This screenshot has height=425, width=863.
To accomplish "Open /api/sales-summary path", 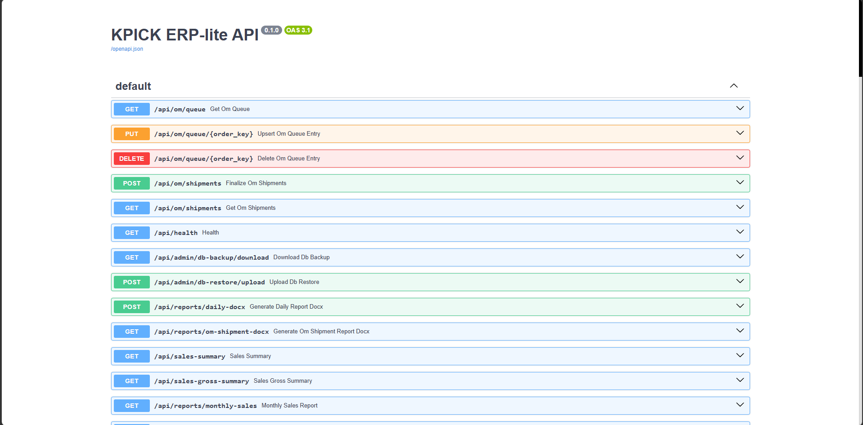I will point(190,356).
